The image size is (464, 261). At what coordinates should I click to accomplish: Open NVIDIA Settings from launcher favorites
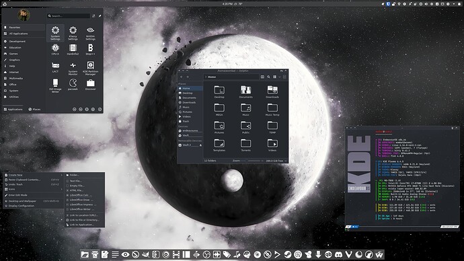click(x=90, y=33)
